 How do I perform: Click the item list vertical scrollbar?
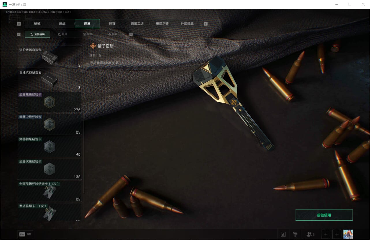pyautogui.click(x=84, y=156)
